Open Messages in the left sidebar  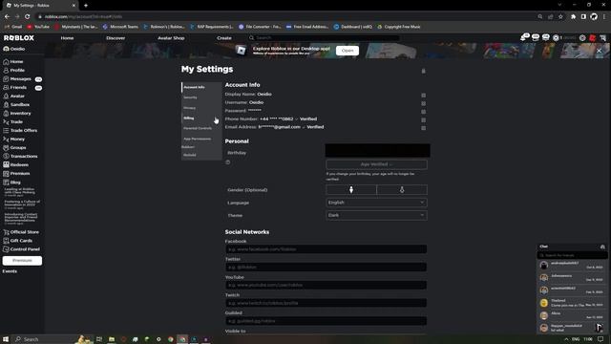click(x=17, y=78)
